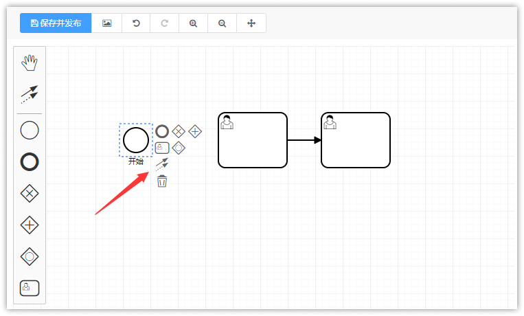
Task: Create an exclusive gateway from the palette
Action: coord(30,193)
